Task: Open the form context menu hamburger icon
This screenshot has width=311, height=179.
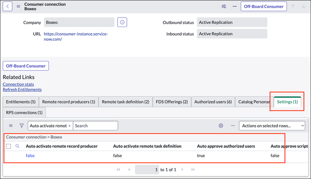Action: click(18, 6)
